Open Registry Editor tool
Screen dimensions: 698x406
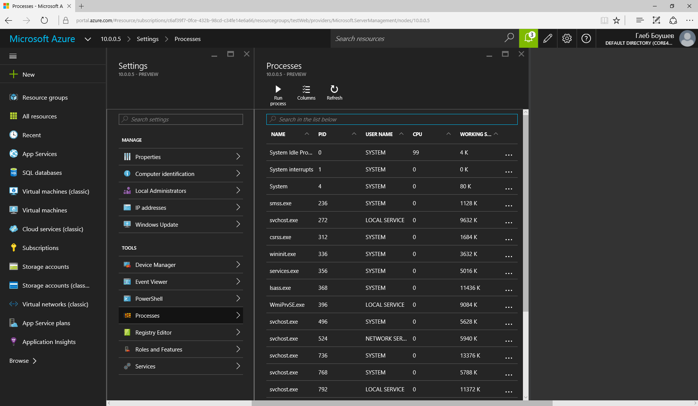click(181, 332)
